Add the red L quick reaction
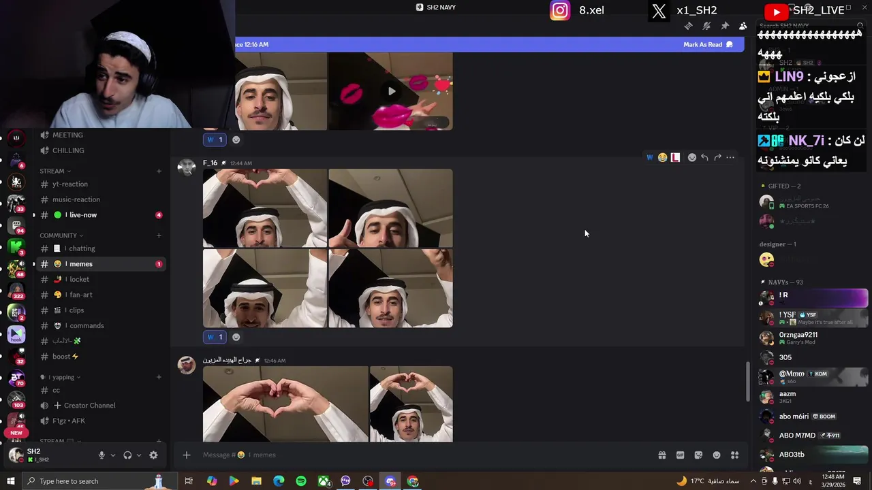This screenshot has width=872, height=490. [675, 157]
